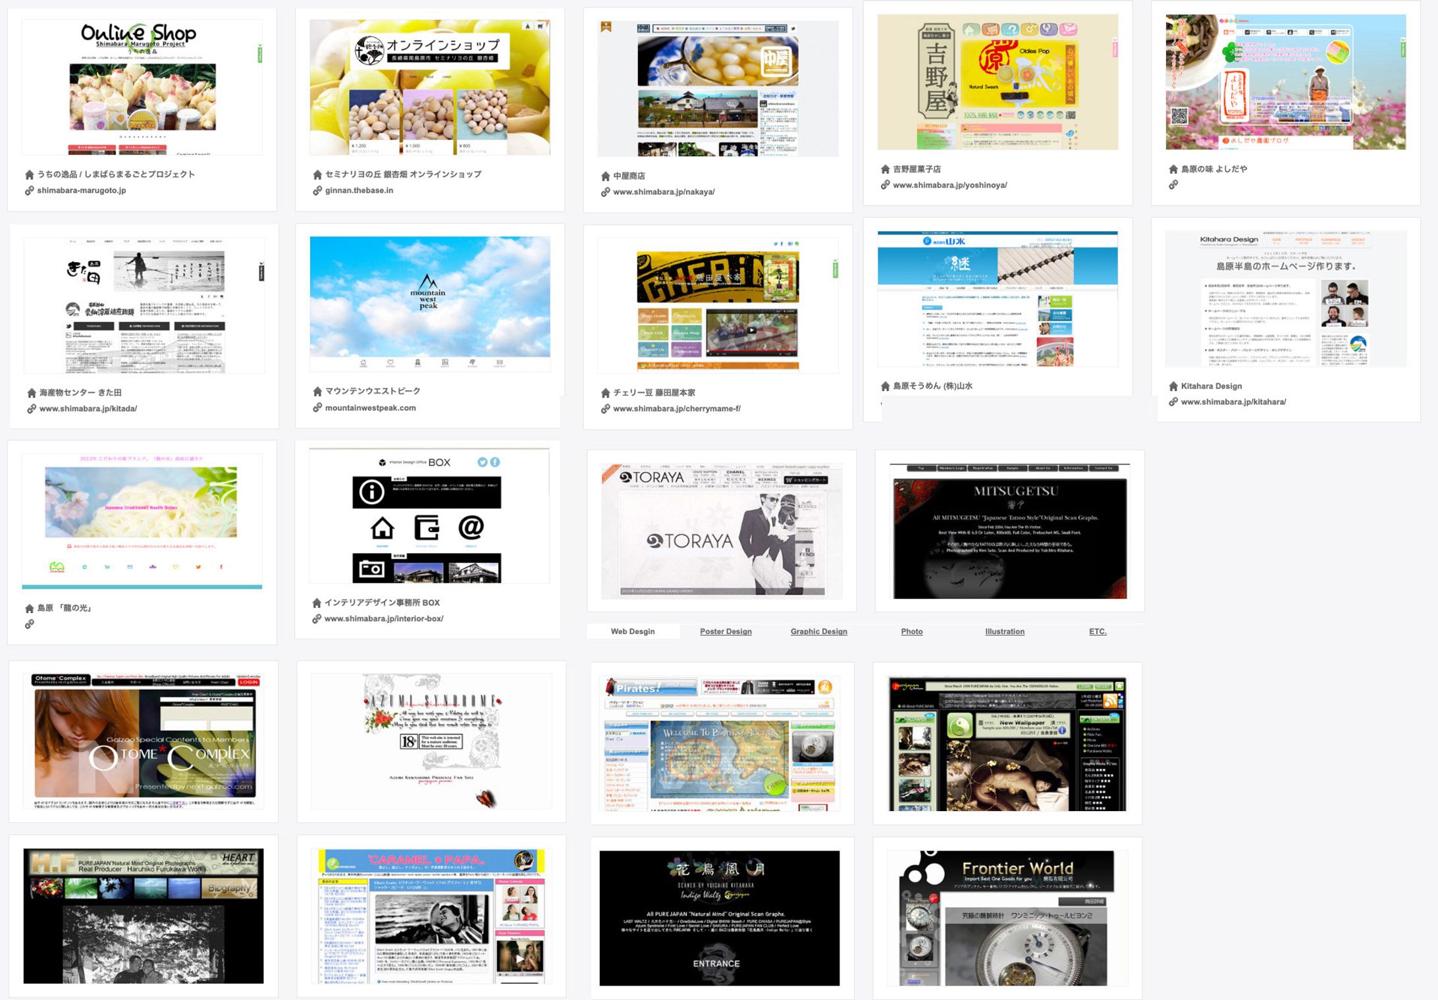Open the ETC. tab

coord(1097,632)
